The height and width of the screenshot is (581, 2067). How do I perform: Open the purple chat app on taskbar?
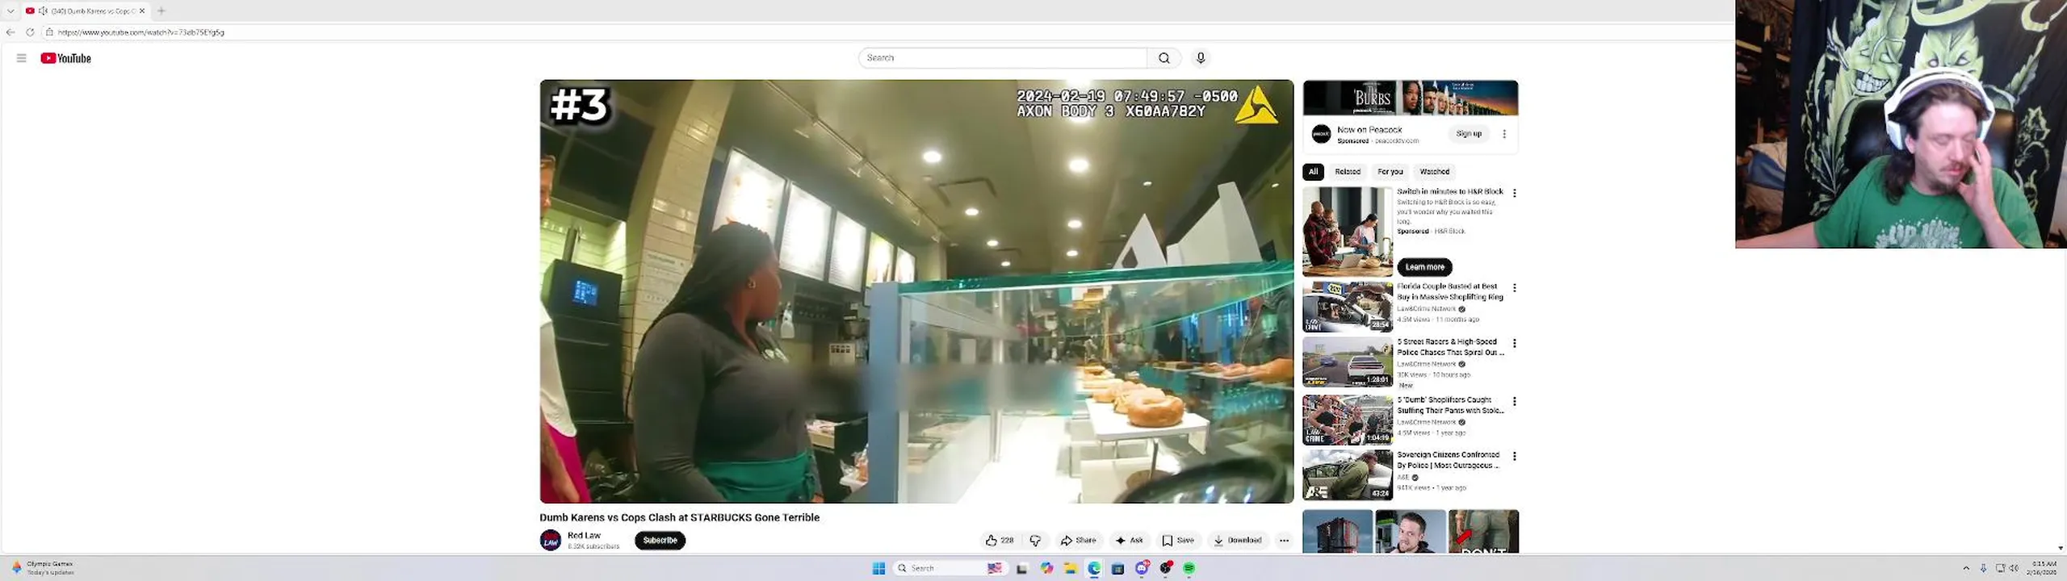[x=1142, y=569]
